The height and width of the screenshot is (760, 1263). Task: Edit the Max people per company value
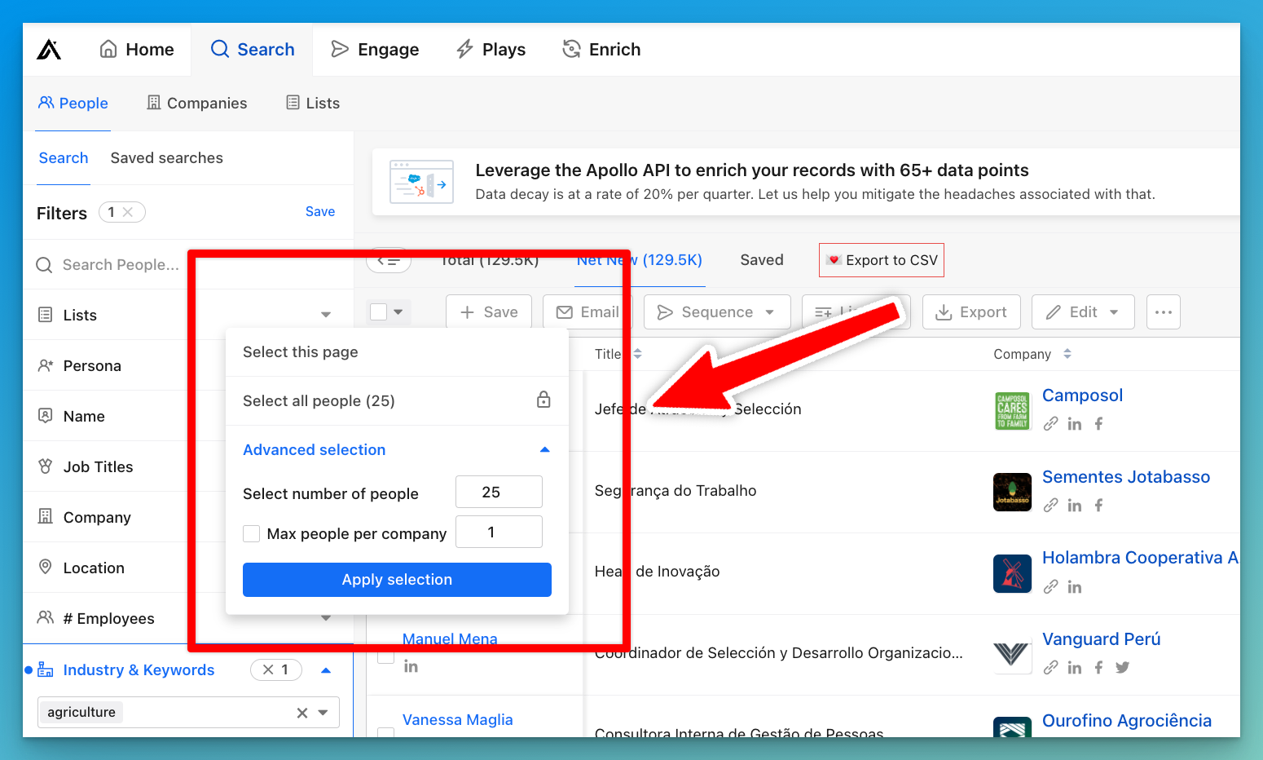click(499, 532)
